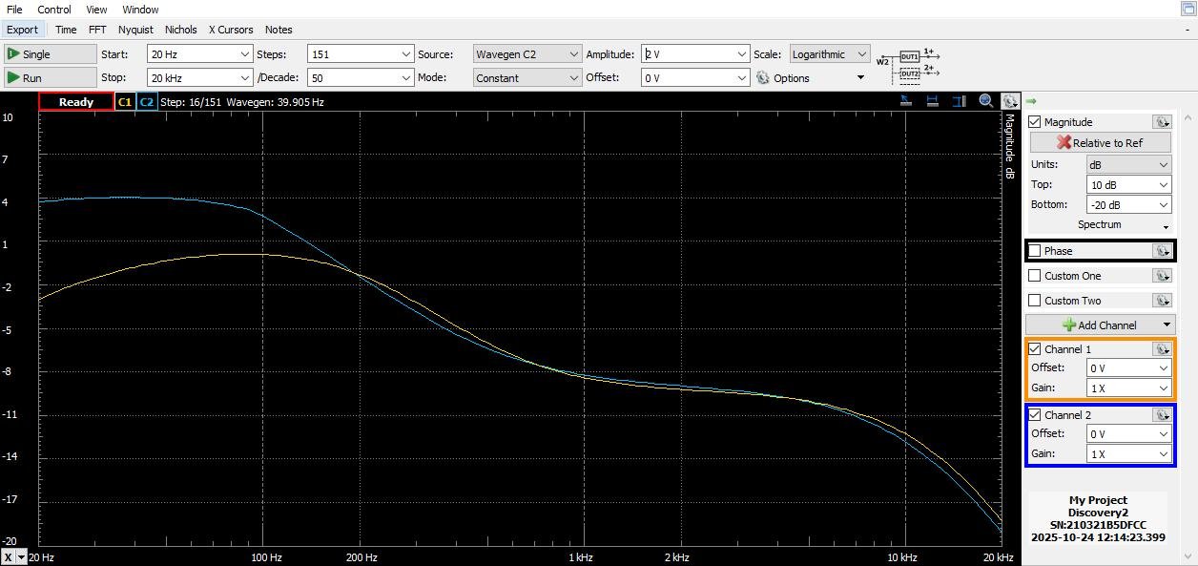Uncheck the Magnitude checkbox
This screenshot has height=566, width=1198.
(x=1035, y=122)
